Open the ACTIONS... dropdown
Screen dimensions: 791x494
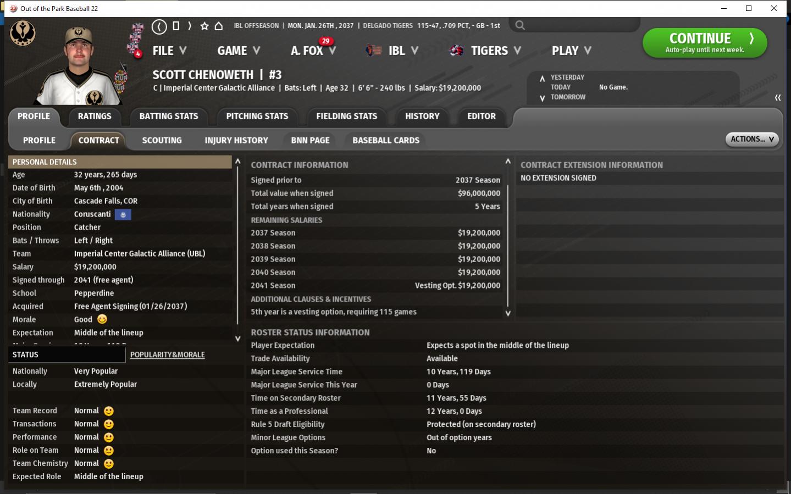click(751, 140)
